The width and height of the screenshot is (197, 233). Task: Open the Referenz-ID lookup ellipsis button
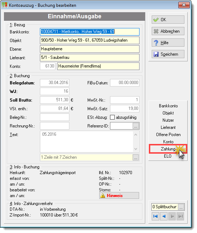[136, 126]
